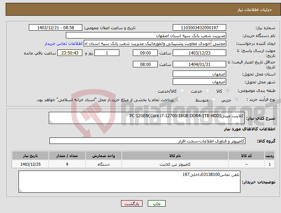The width and height of the screenshot is (281, 213).
Task: Click the نام کالا column header
Action: click(175, 156)
